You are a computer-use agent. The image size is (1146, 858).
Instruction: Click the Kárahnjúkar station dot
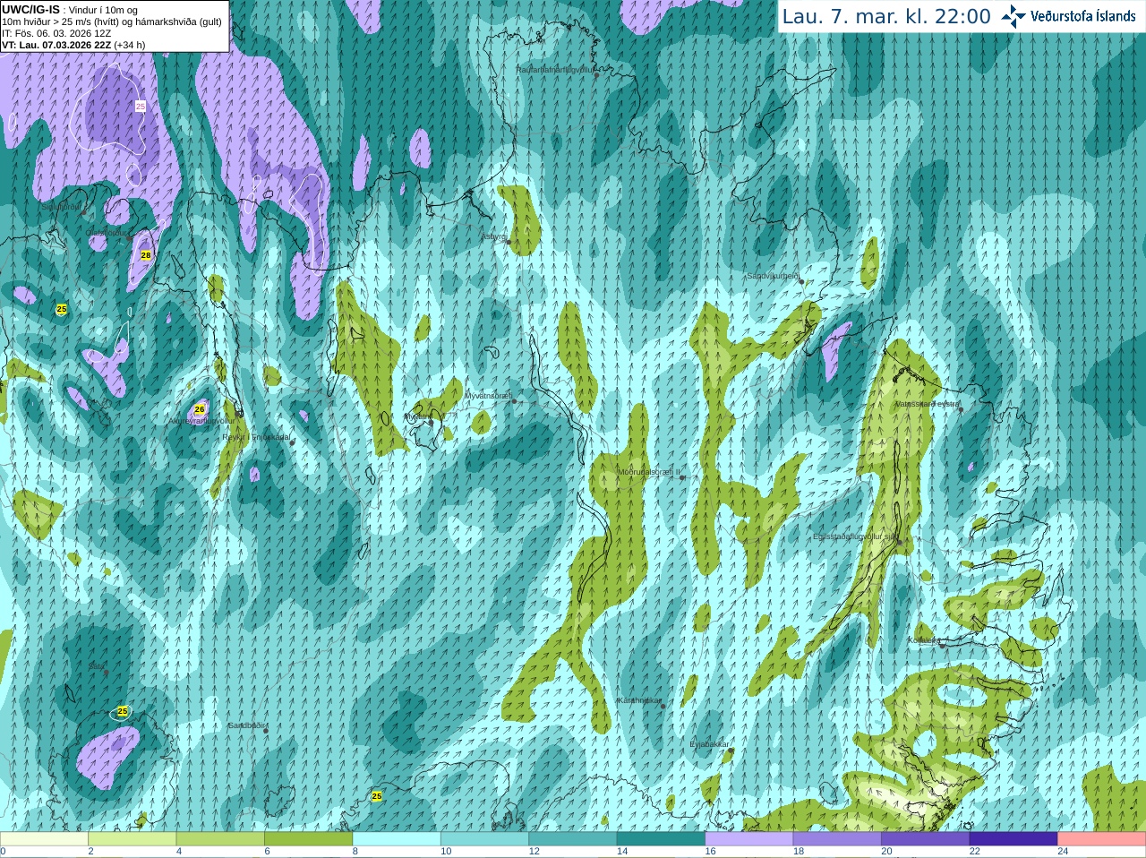pos(663,706)
